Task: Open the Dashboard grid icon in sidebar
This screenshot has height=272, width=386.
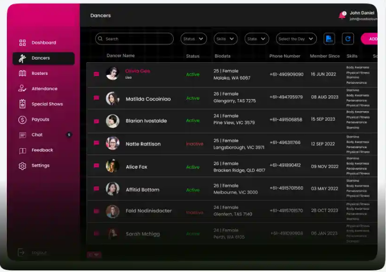Action: [x=22, y=43]
